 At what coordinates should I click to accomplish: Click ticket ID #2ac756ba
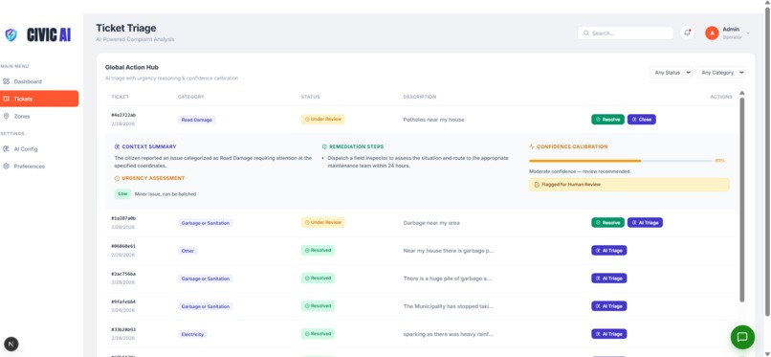pos(123,274)
